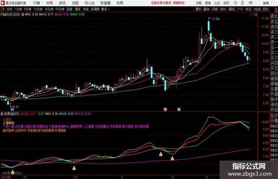Click the MA120: 8.80 label in sub-chart

(x=83, y=114)
